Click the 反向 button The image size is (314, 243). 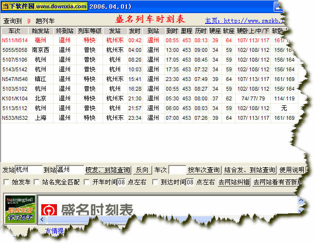pyautogui.click(x=142, y=170)
